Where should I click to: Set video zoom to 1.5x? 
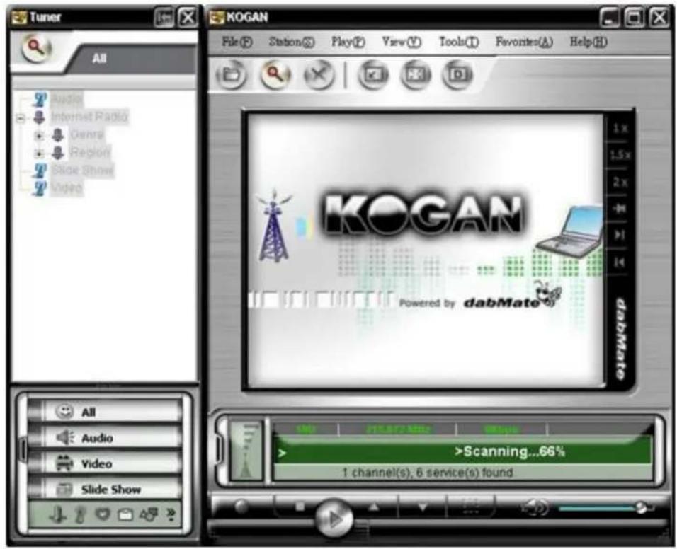coord(620,155)
